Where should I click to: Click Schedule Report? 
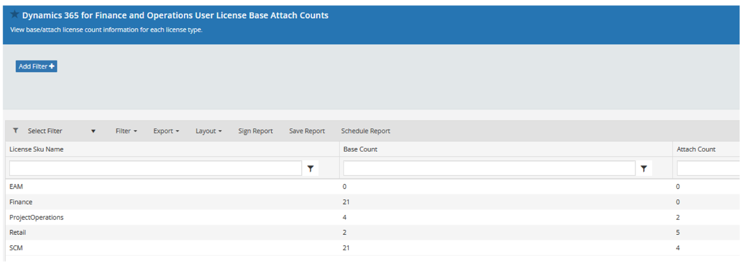(366, 131)
